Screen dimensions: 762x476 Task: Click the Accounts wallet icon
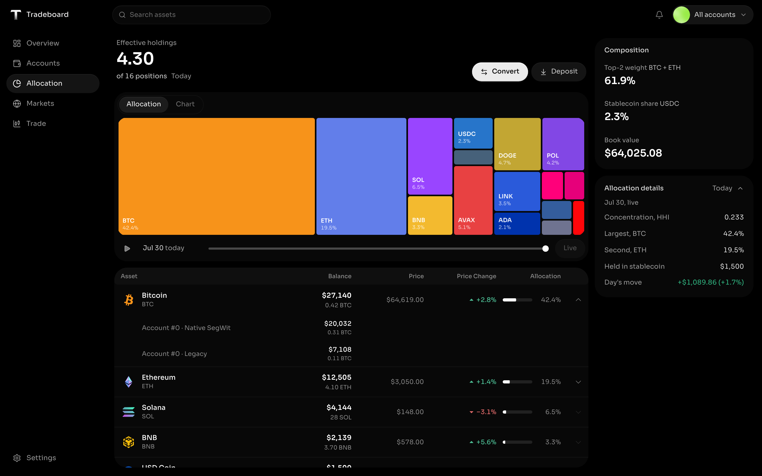(17, 63)
